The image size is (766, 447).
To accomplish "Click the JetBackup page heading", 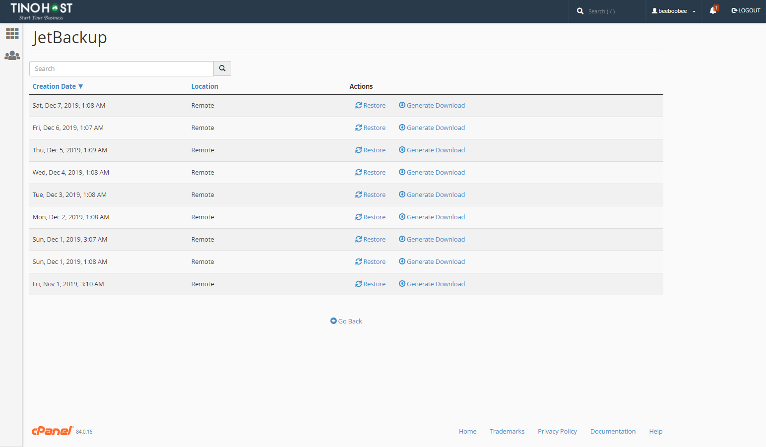I will pos(70,38).
